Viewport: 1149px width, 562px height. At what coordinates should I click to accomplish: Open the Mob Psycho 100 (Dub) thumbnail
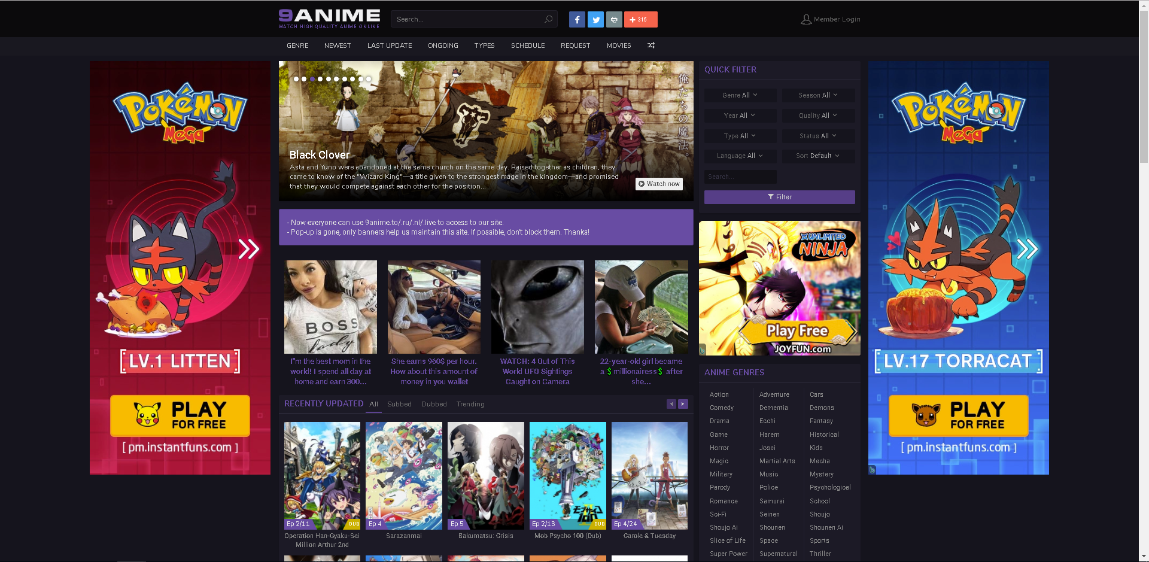click(x=568, y=476)
